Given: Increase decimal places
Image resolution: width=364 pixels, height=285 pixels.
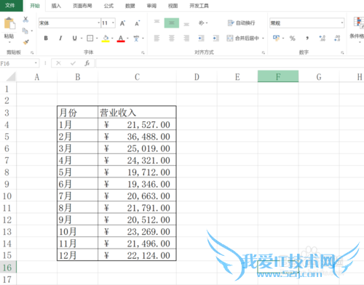Looking at the screenshot, I should pos(322,38).
